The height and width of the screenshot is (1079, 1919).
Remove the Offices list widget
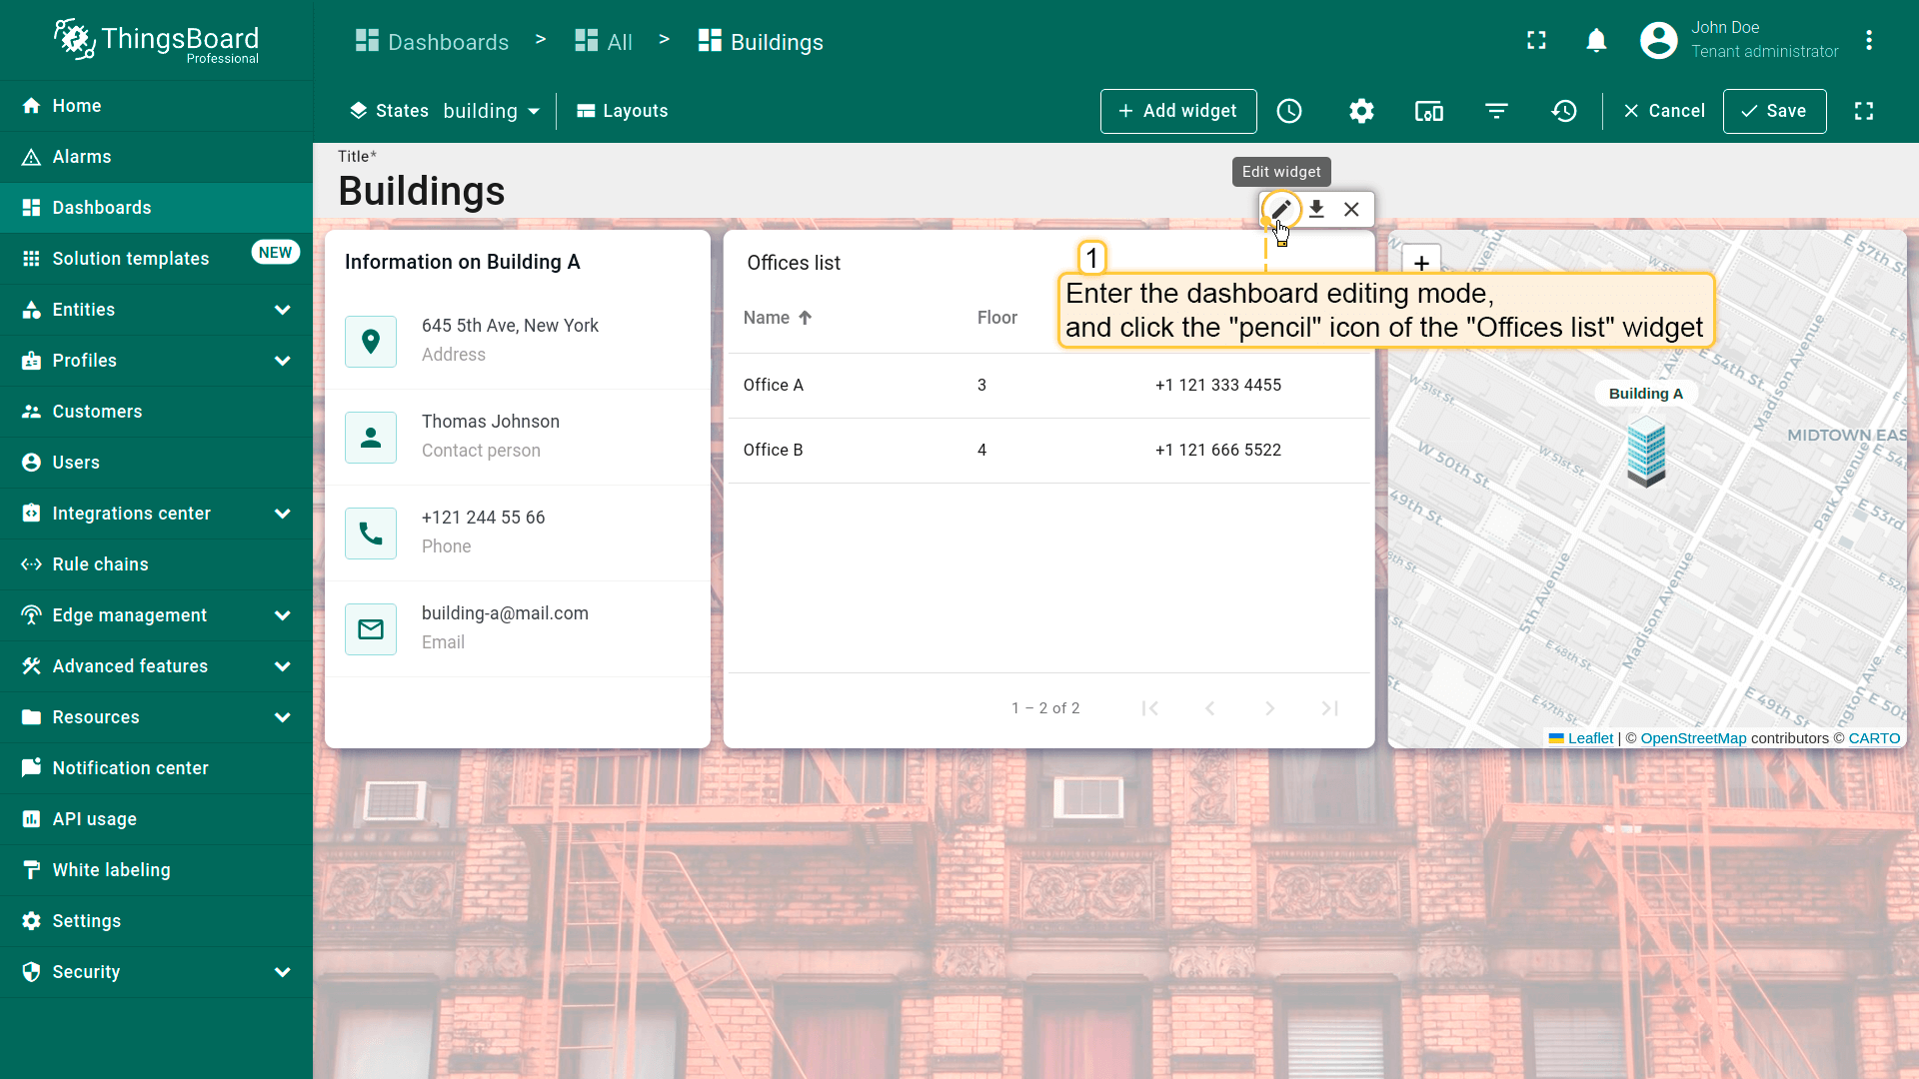click(x=1351, y=209)
